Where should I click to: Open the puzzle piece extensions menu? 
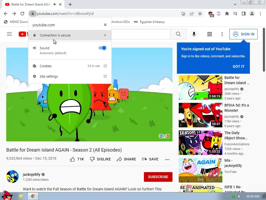pos(227,14)
